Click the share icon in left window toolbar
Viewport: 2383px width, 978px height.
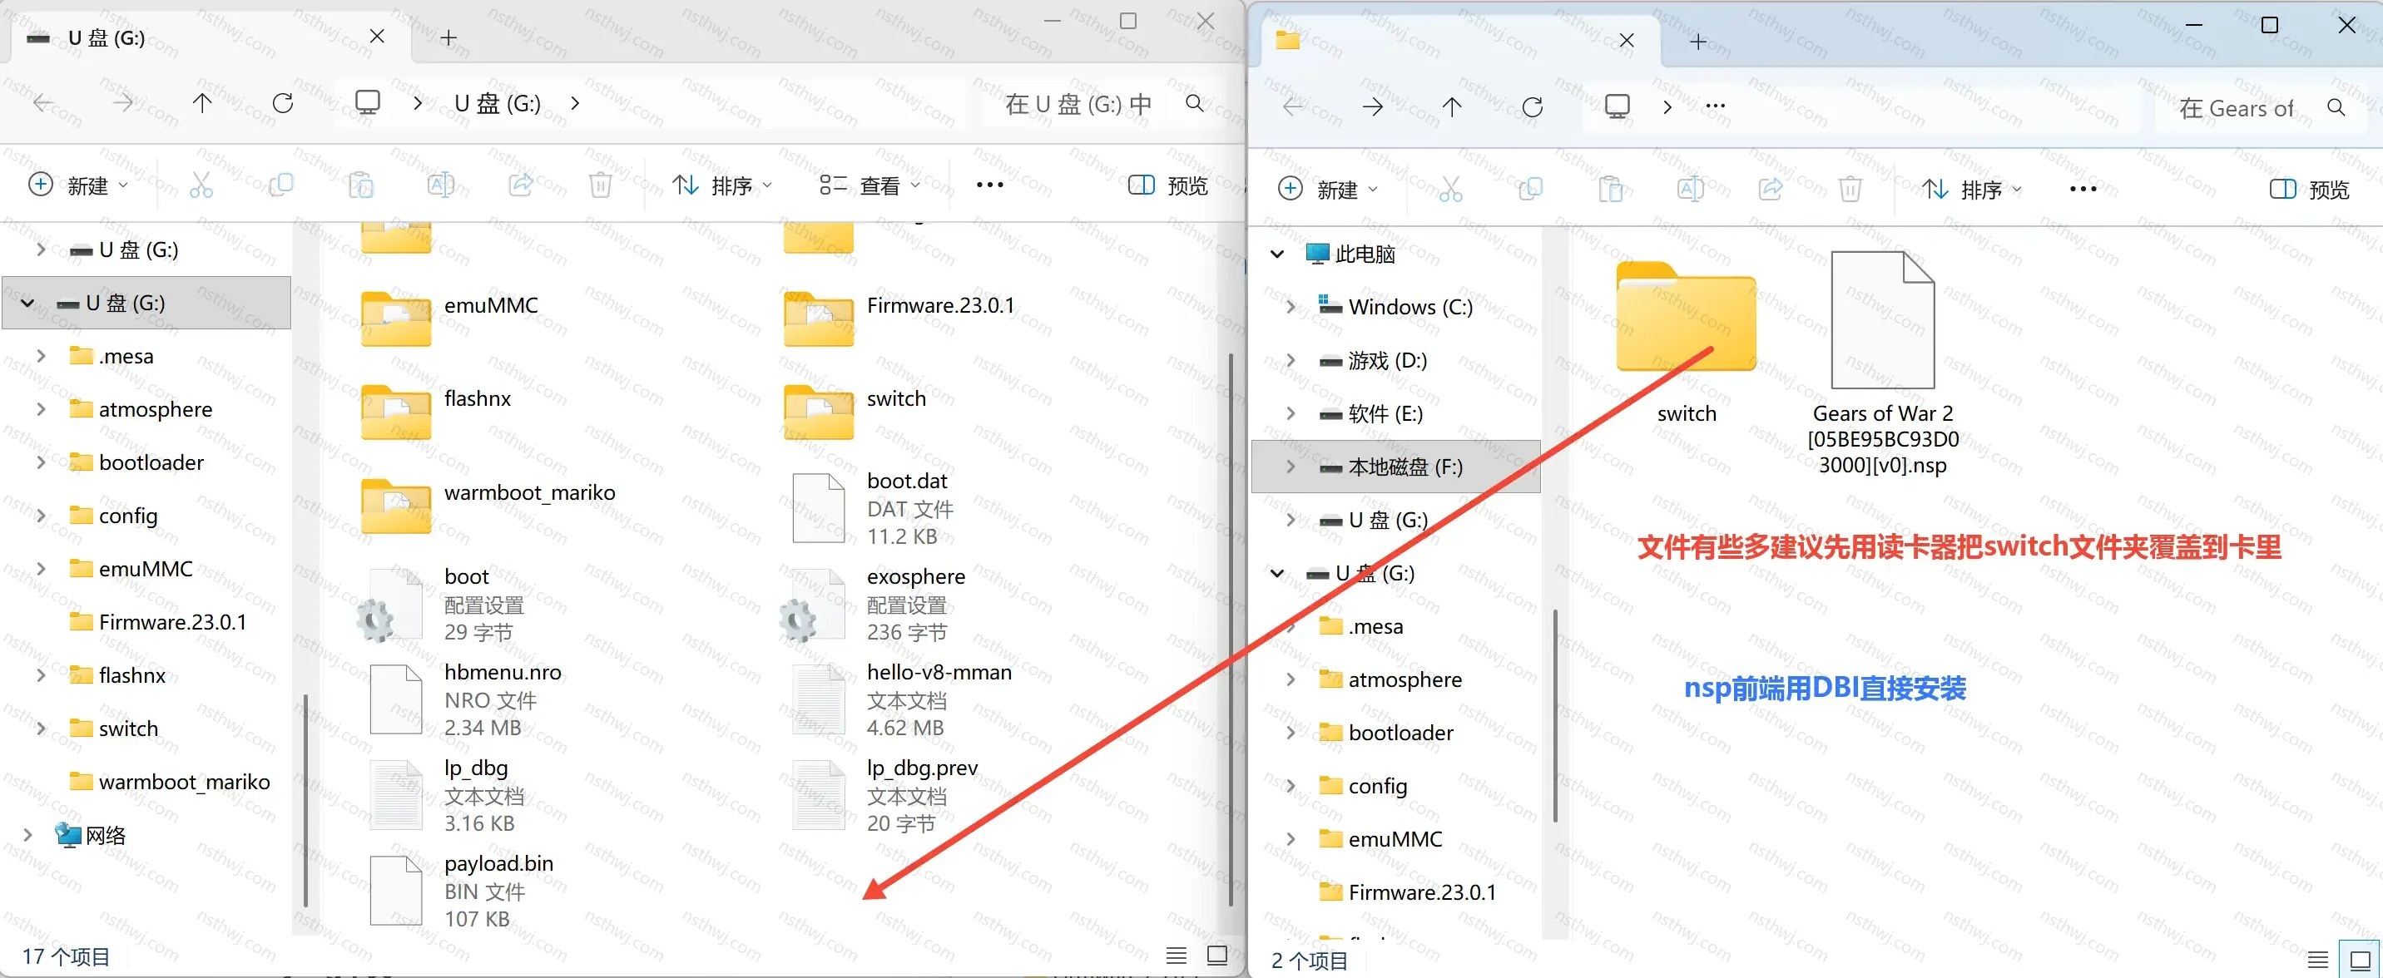coord(521,185)
